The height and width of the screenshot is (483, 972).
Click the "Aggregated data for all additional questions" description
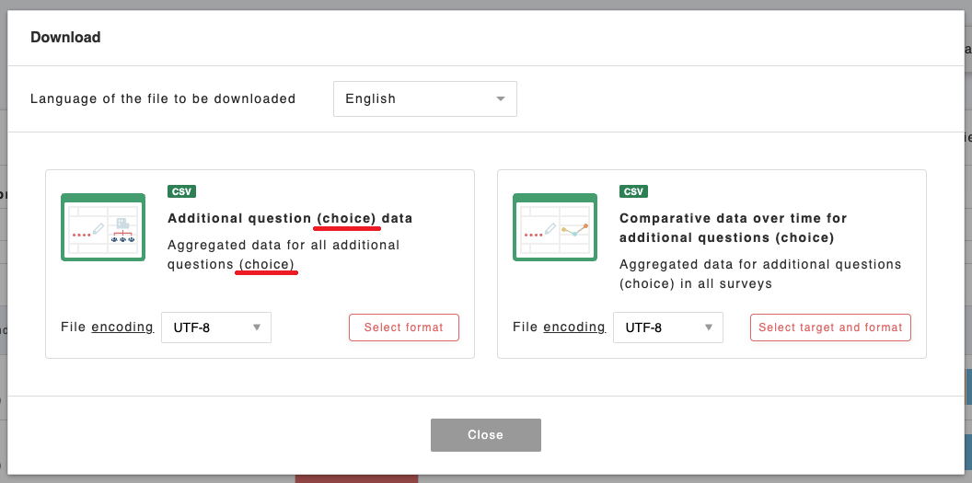[283, 255]
